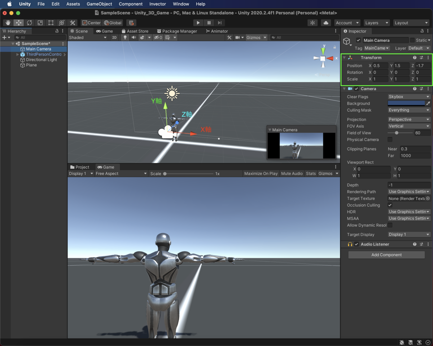Select the Scale tool

(x=40, y=23)
